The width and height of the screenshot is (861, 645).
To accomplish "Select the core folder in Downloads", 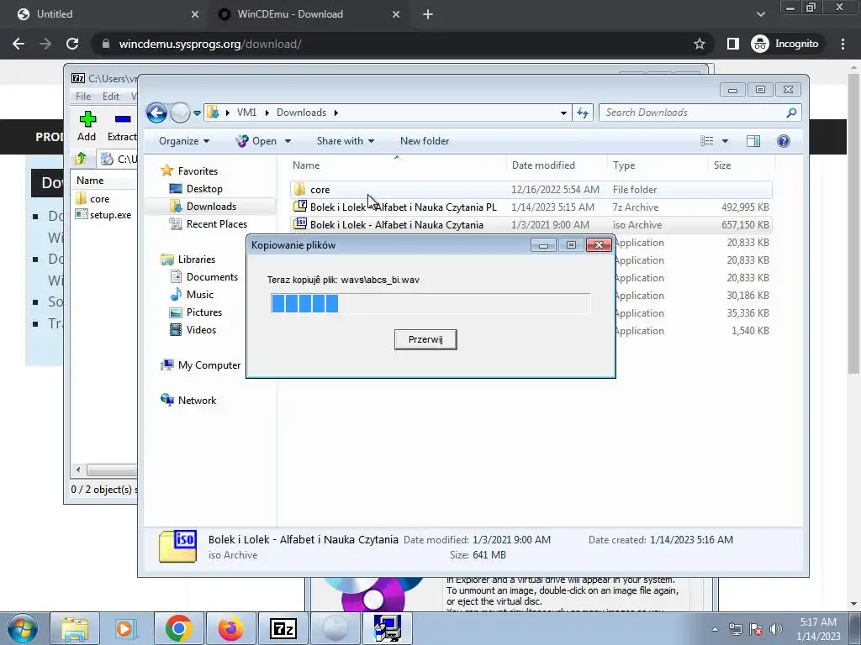I will 531,190.
